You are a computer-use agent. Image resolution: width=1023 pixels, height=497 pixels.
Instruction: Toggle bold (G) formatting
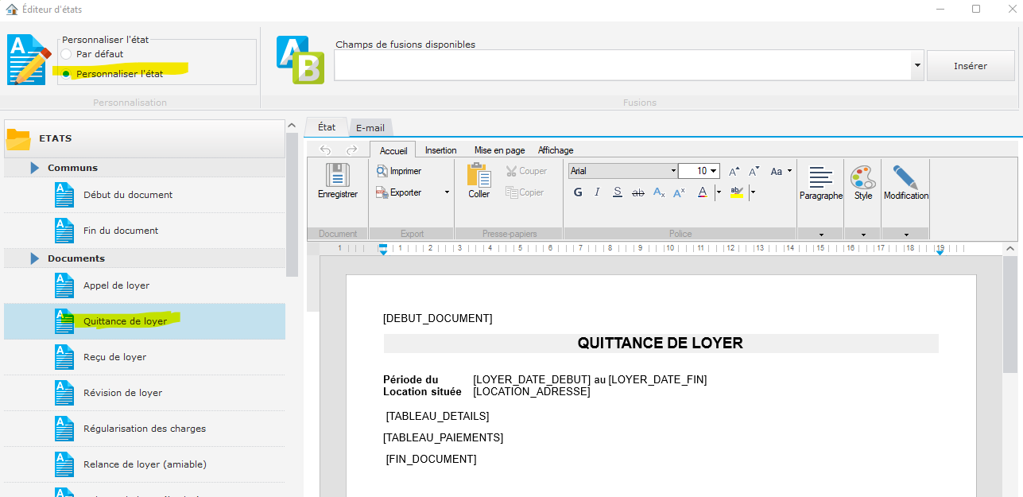(578, 192)
